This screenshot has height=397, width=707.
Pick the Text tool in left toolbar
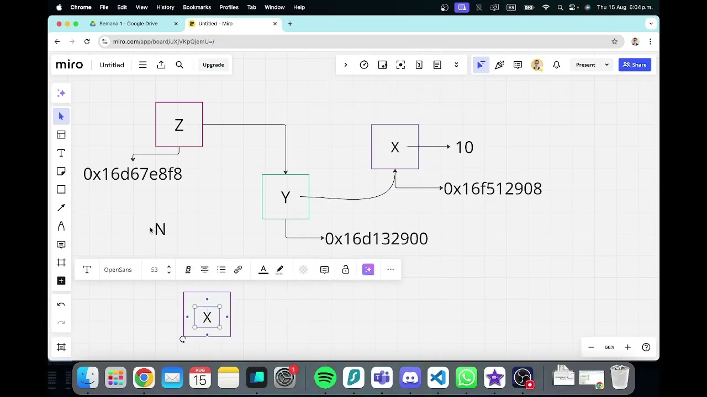(61, 153)
